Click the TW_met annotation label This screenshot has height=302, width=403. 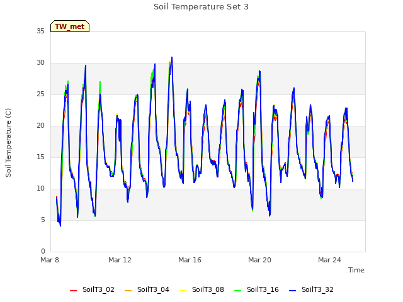[x=70, y=26]
